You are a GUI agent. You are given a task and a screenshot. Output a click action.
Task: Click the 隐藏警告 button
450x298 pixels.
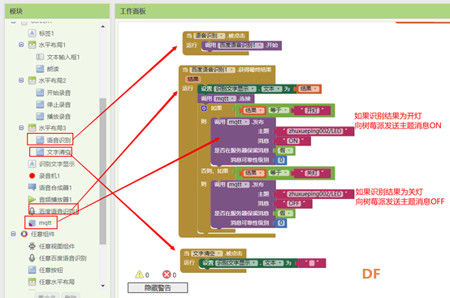[x=158, y=287]
